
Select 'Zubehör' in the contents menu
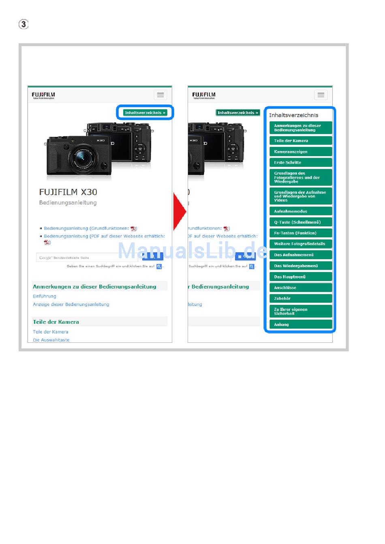click(x=301, y=298)
